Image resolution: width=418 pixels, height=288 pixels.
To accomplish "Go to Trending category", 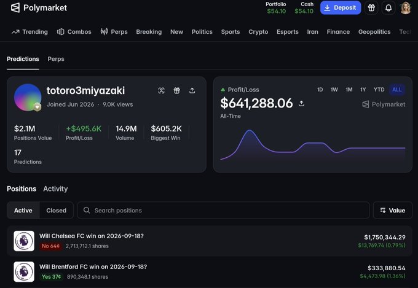I will [x=30, y=32].
